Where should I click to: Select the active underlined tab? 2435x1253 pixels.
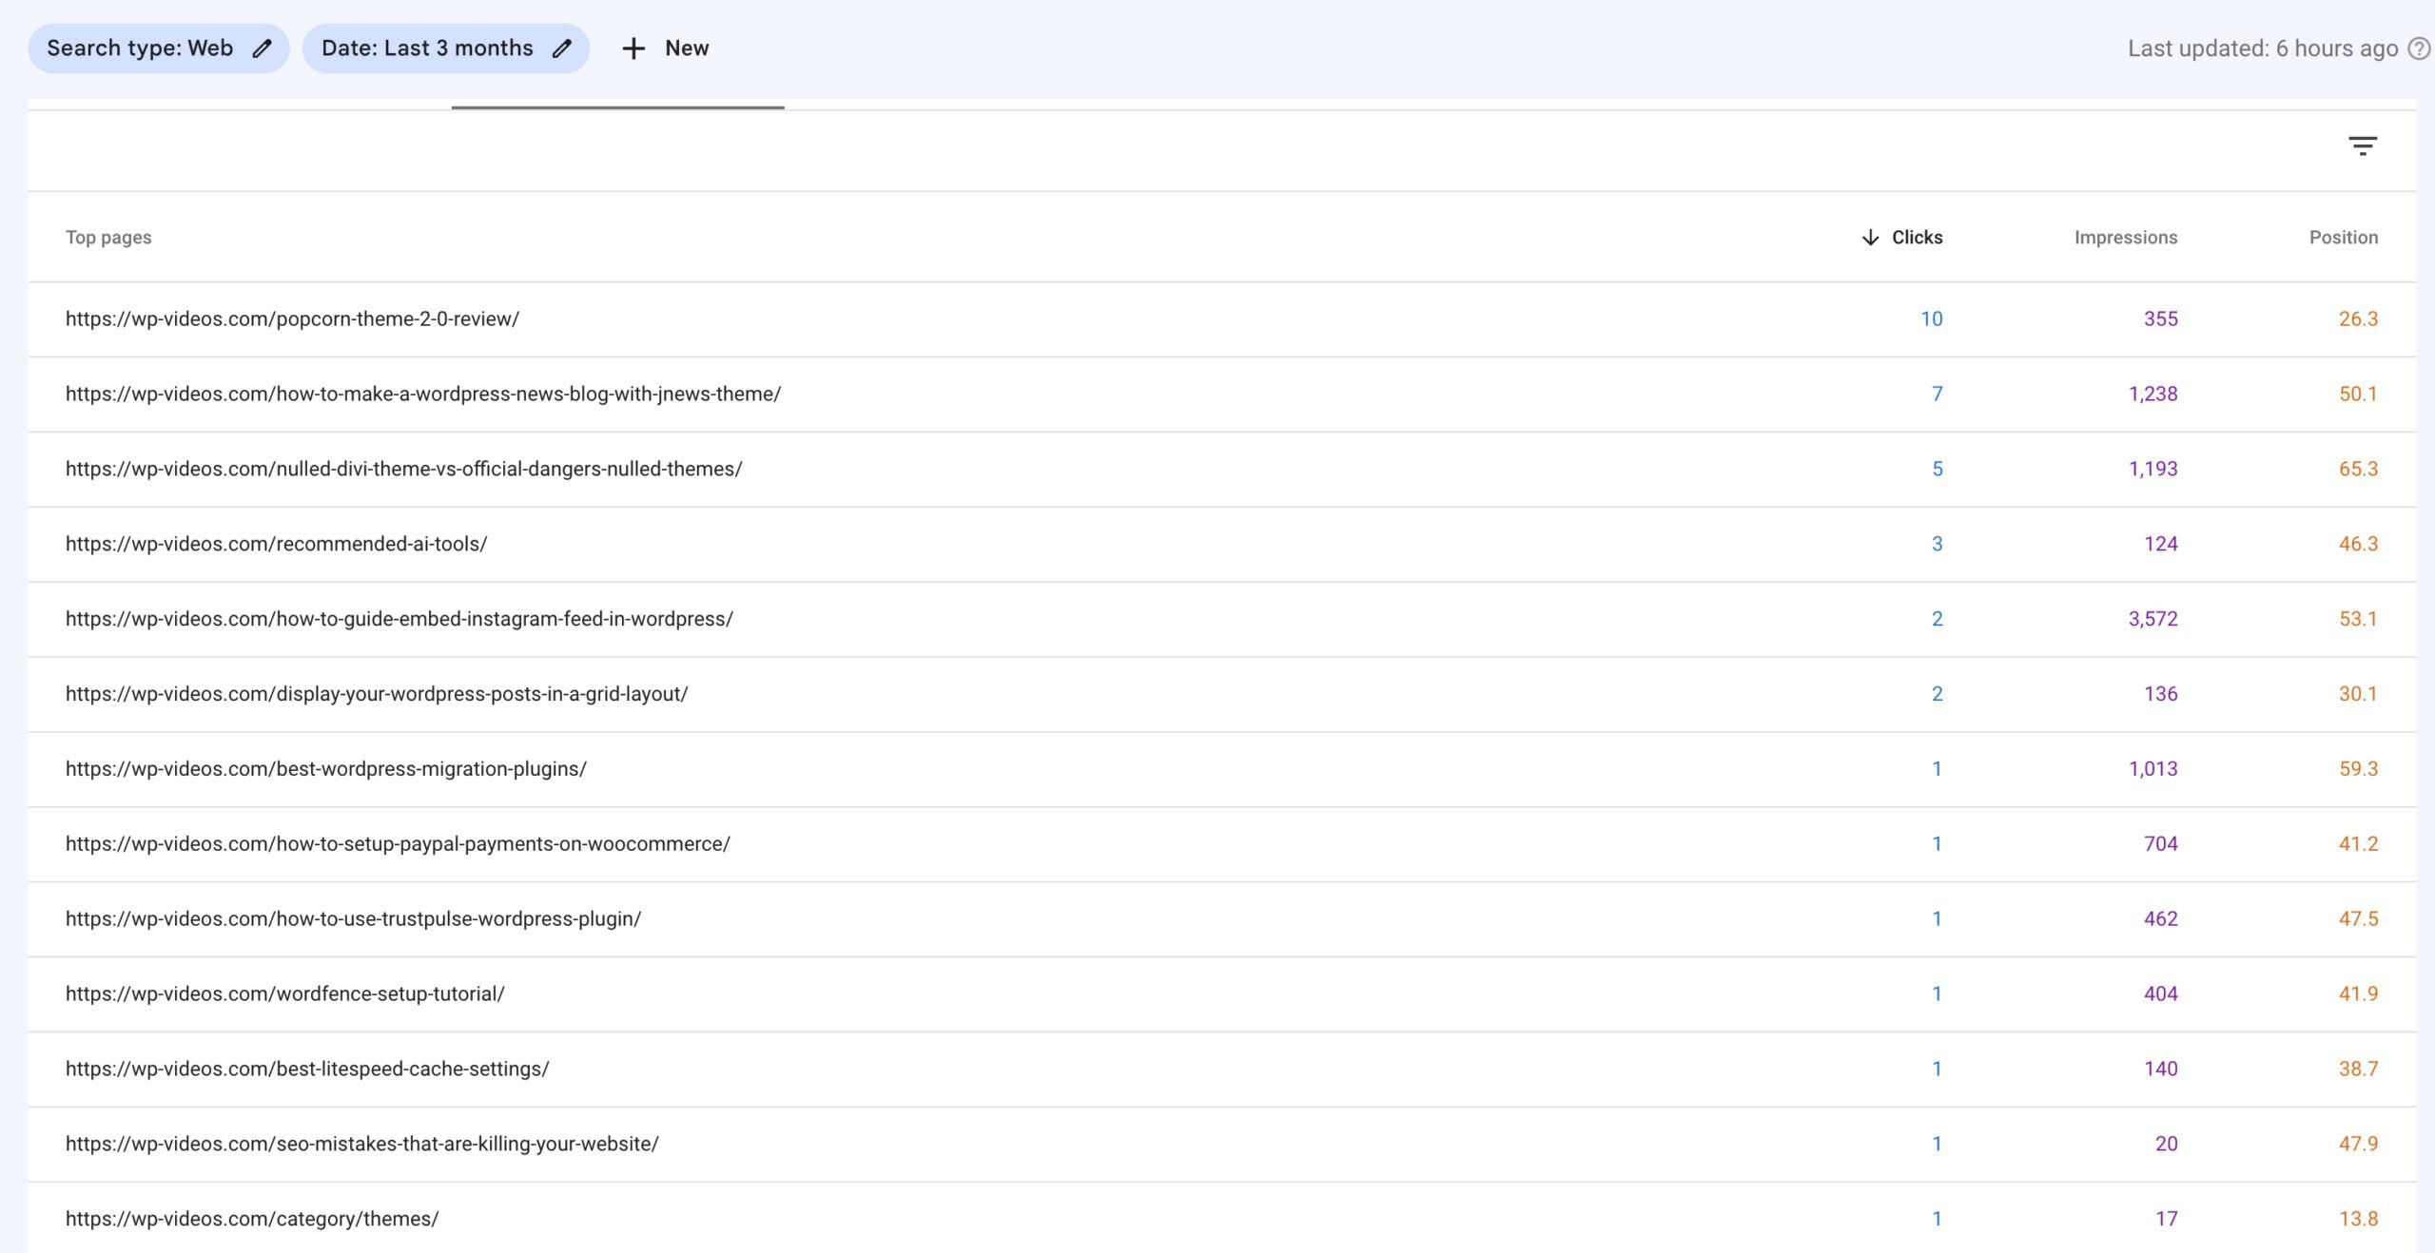(617, 103)
